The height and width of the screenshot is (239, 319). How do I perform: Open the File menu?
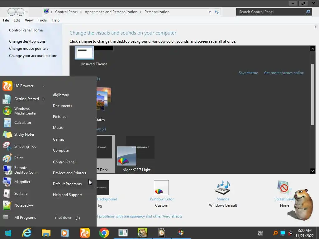(6, 20)
